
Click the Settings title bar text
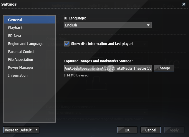tap(9, 4)
